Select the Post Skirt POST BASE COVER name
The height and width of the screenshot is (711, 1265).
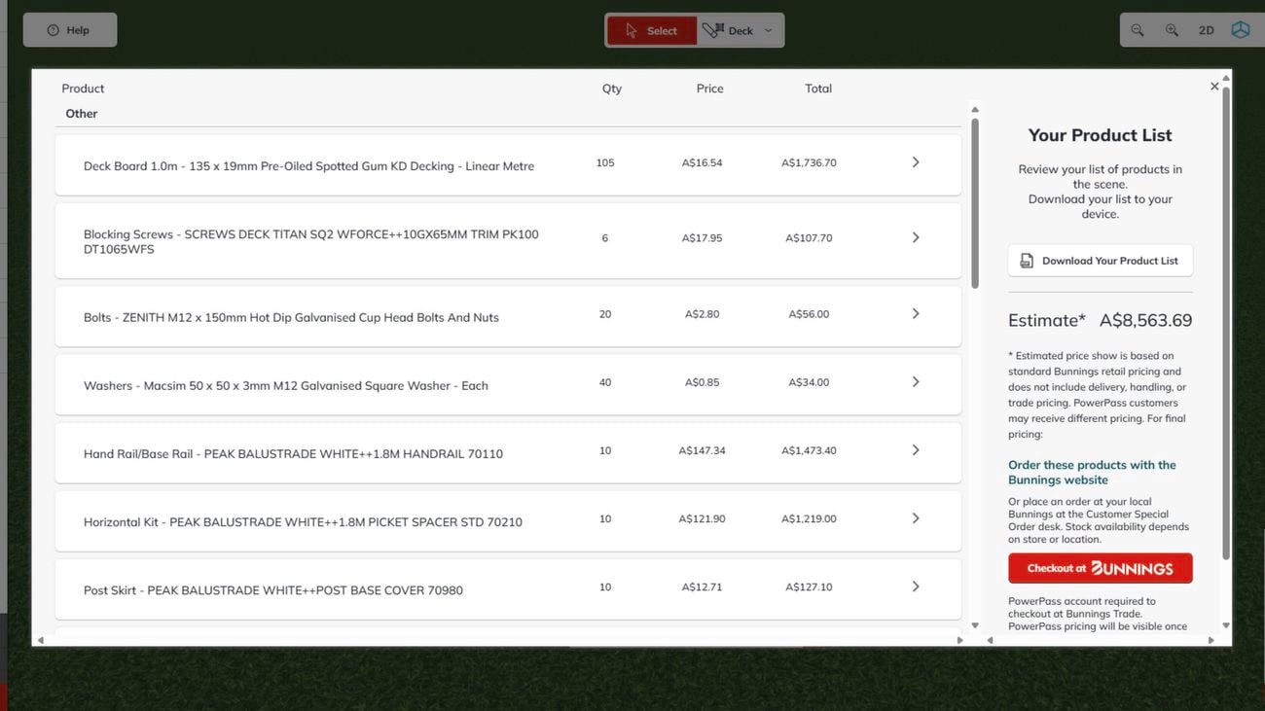click(273, 590)
